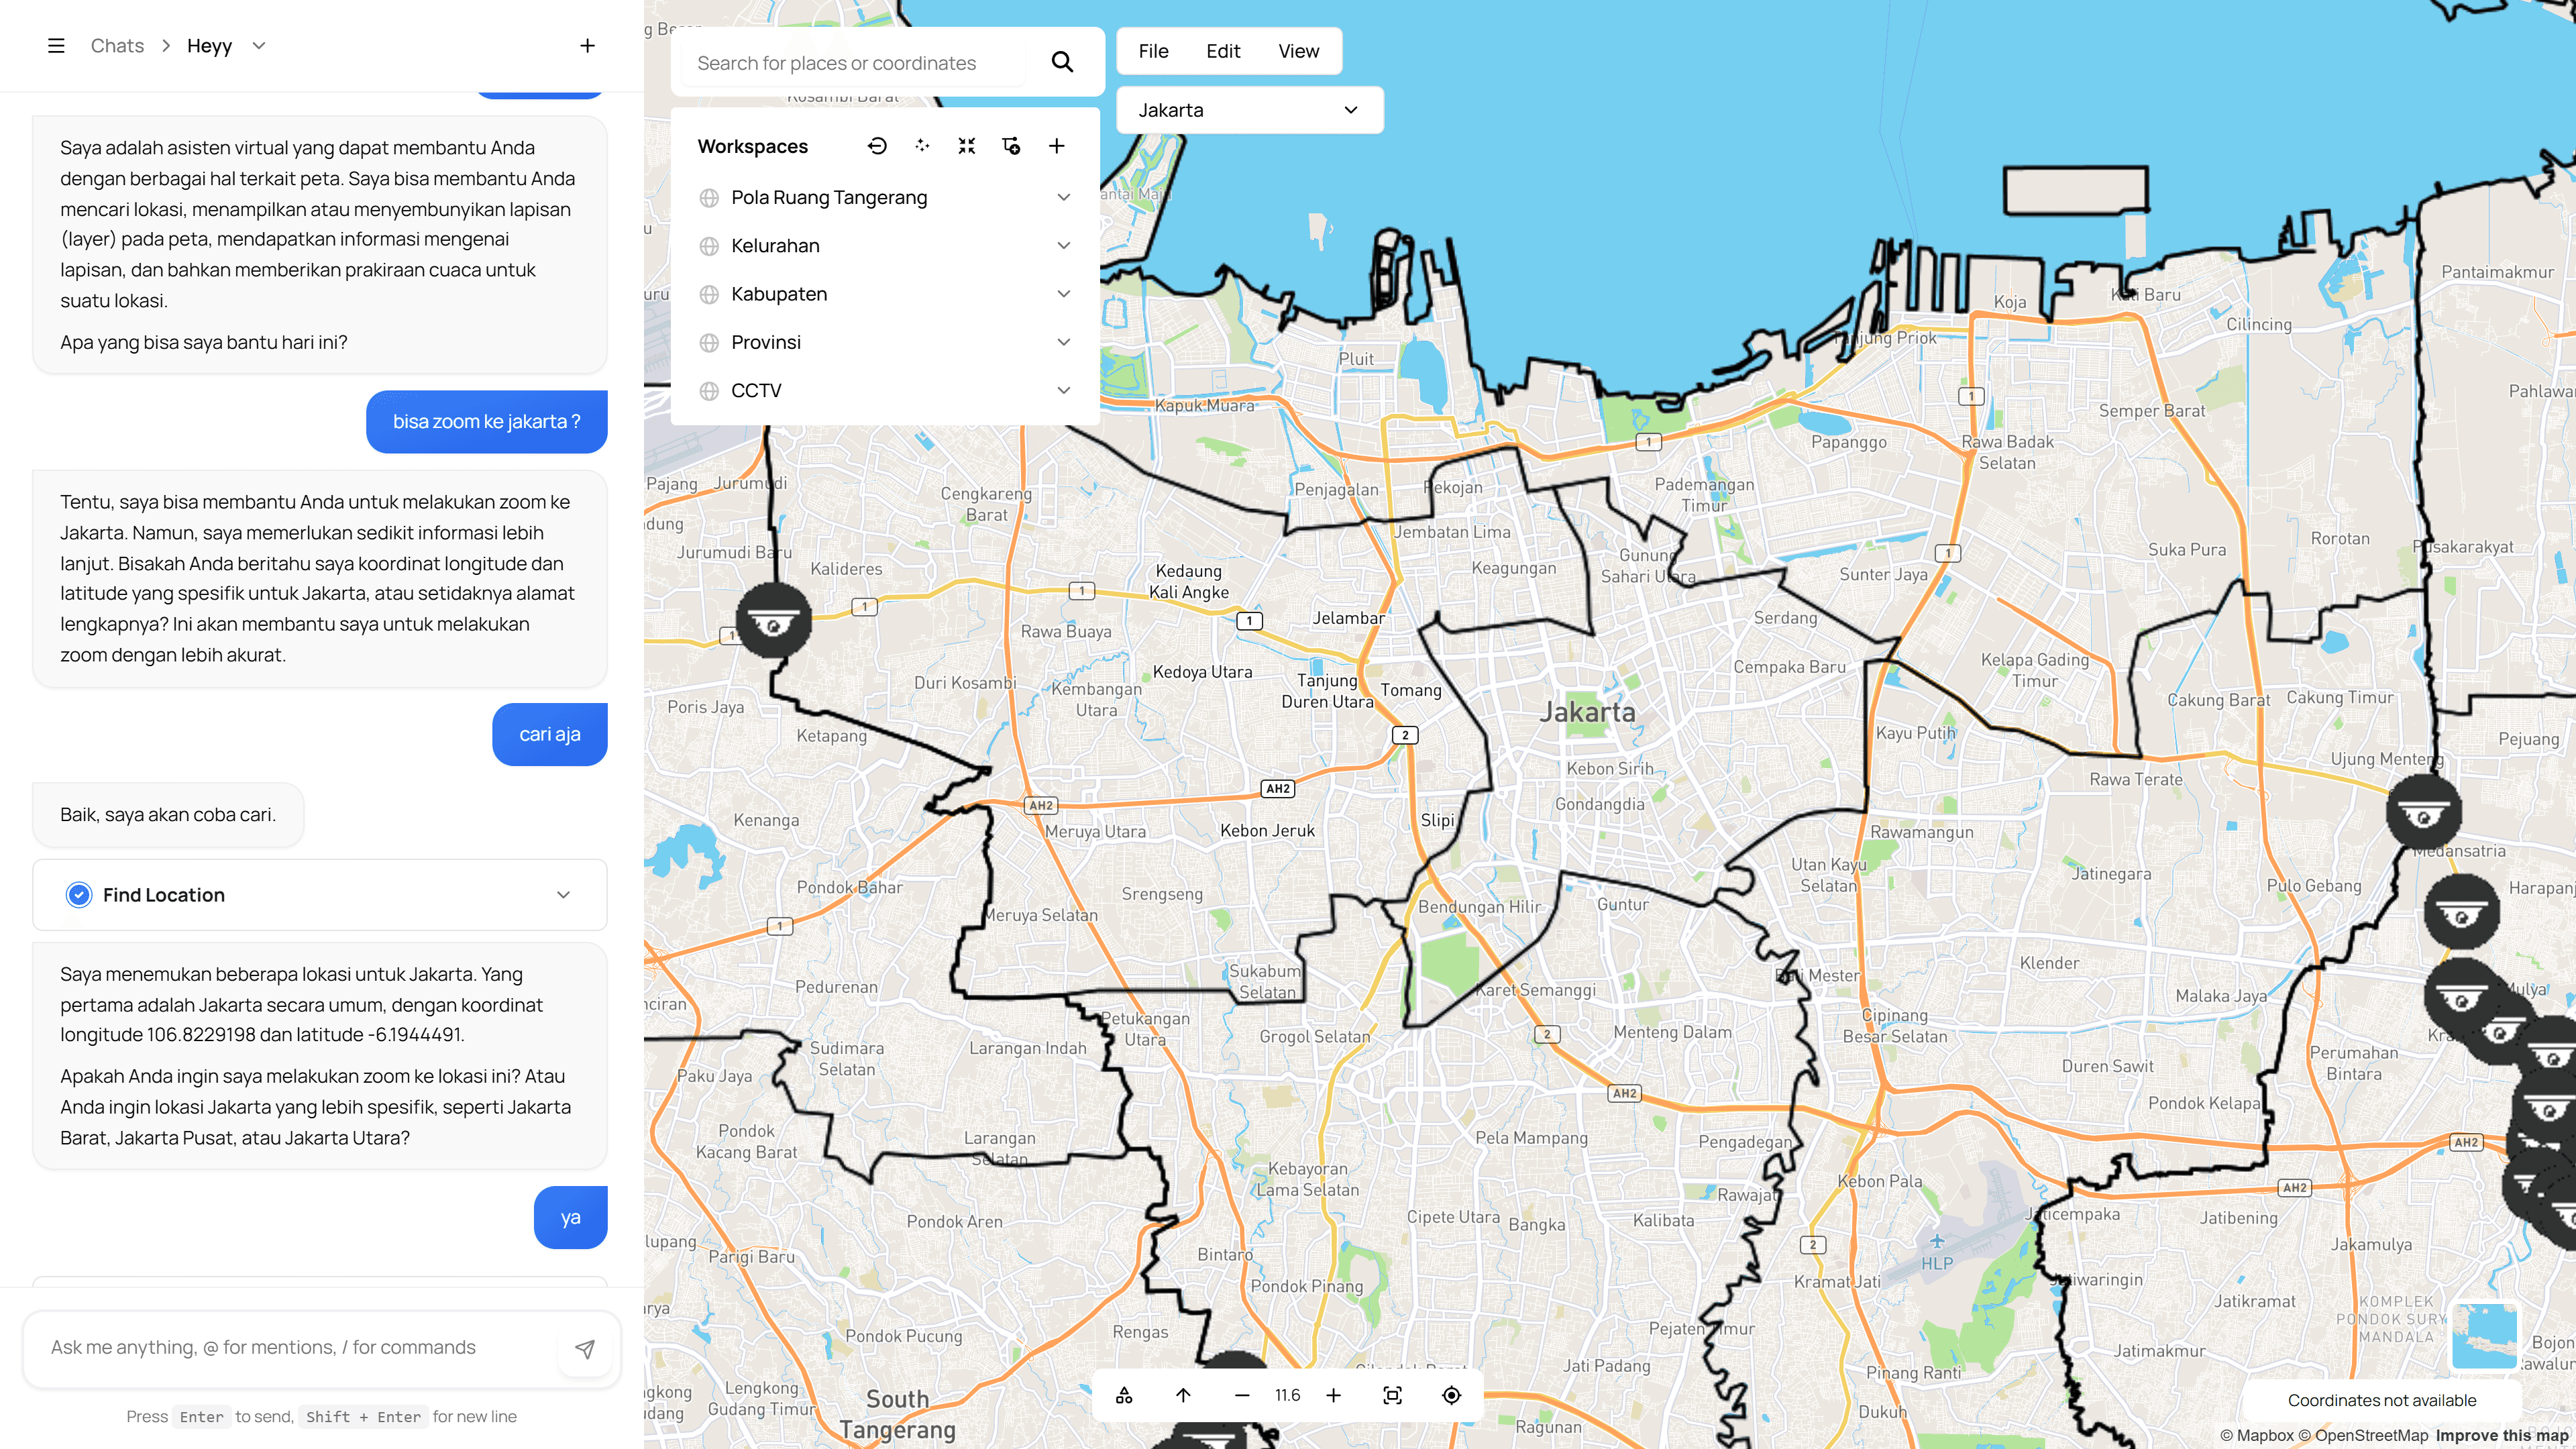Click the collapse-all icon in Workspaces toolbar
Viewport: 2576px width, 1449px height.
point(966,145)
